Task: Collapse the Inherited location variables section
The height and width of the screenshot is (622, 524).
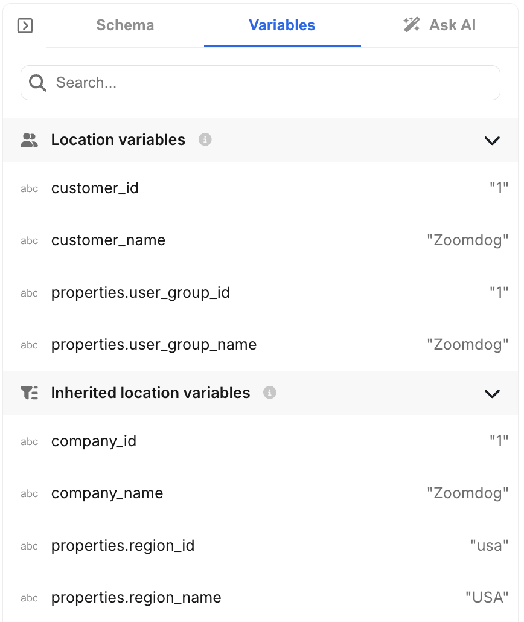Action: (492, 393)
